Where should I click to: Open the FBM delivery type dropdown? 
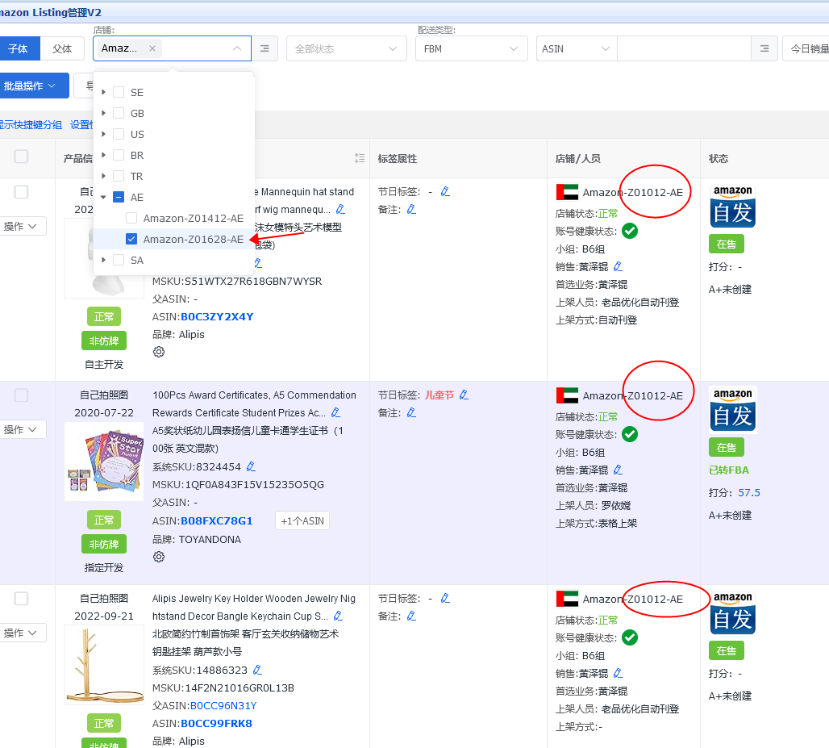[x=471, y=48]
